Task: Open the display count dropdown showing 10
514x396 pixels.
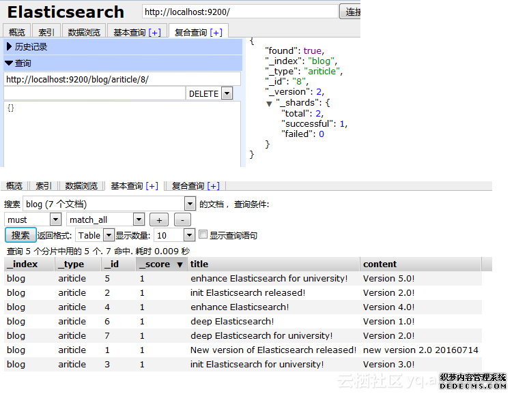Action: 189,235
